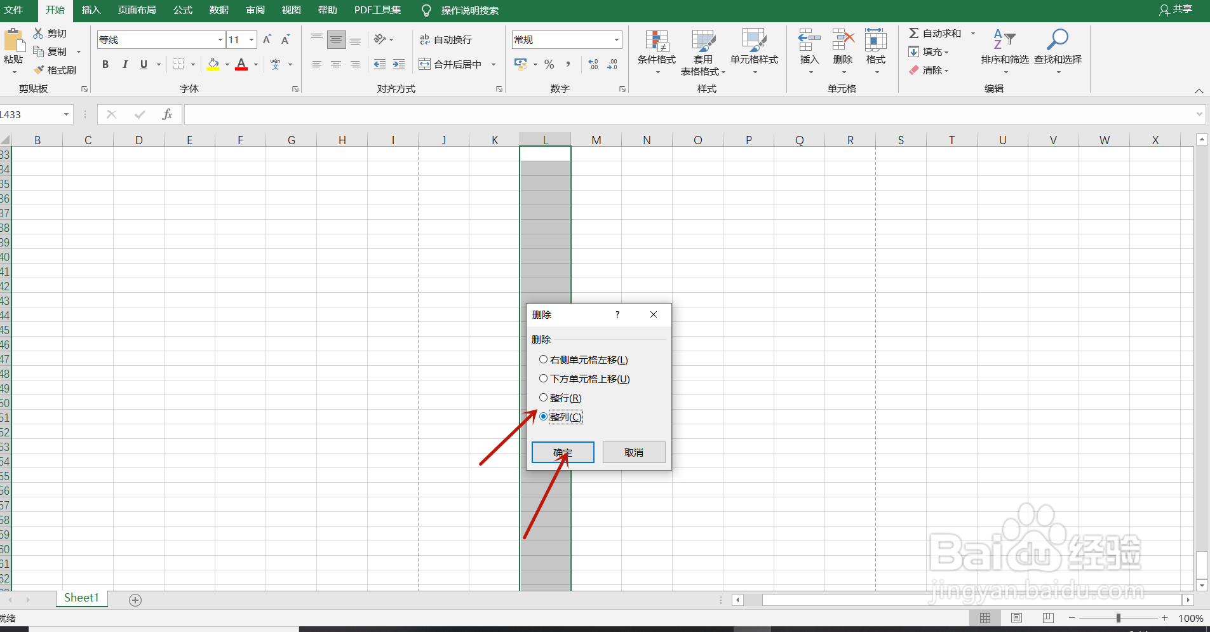The height and width of the screenshot is (632, 1210).
Task: Apply the yellow fill color swatch
Action: [x=213, y=64]
